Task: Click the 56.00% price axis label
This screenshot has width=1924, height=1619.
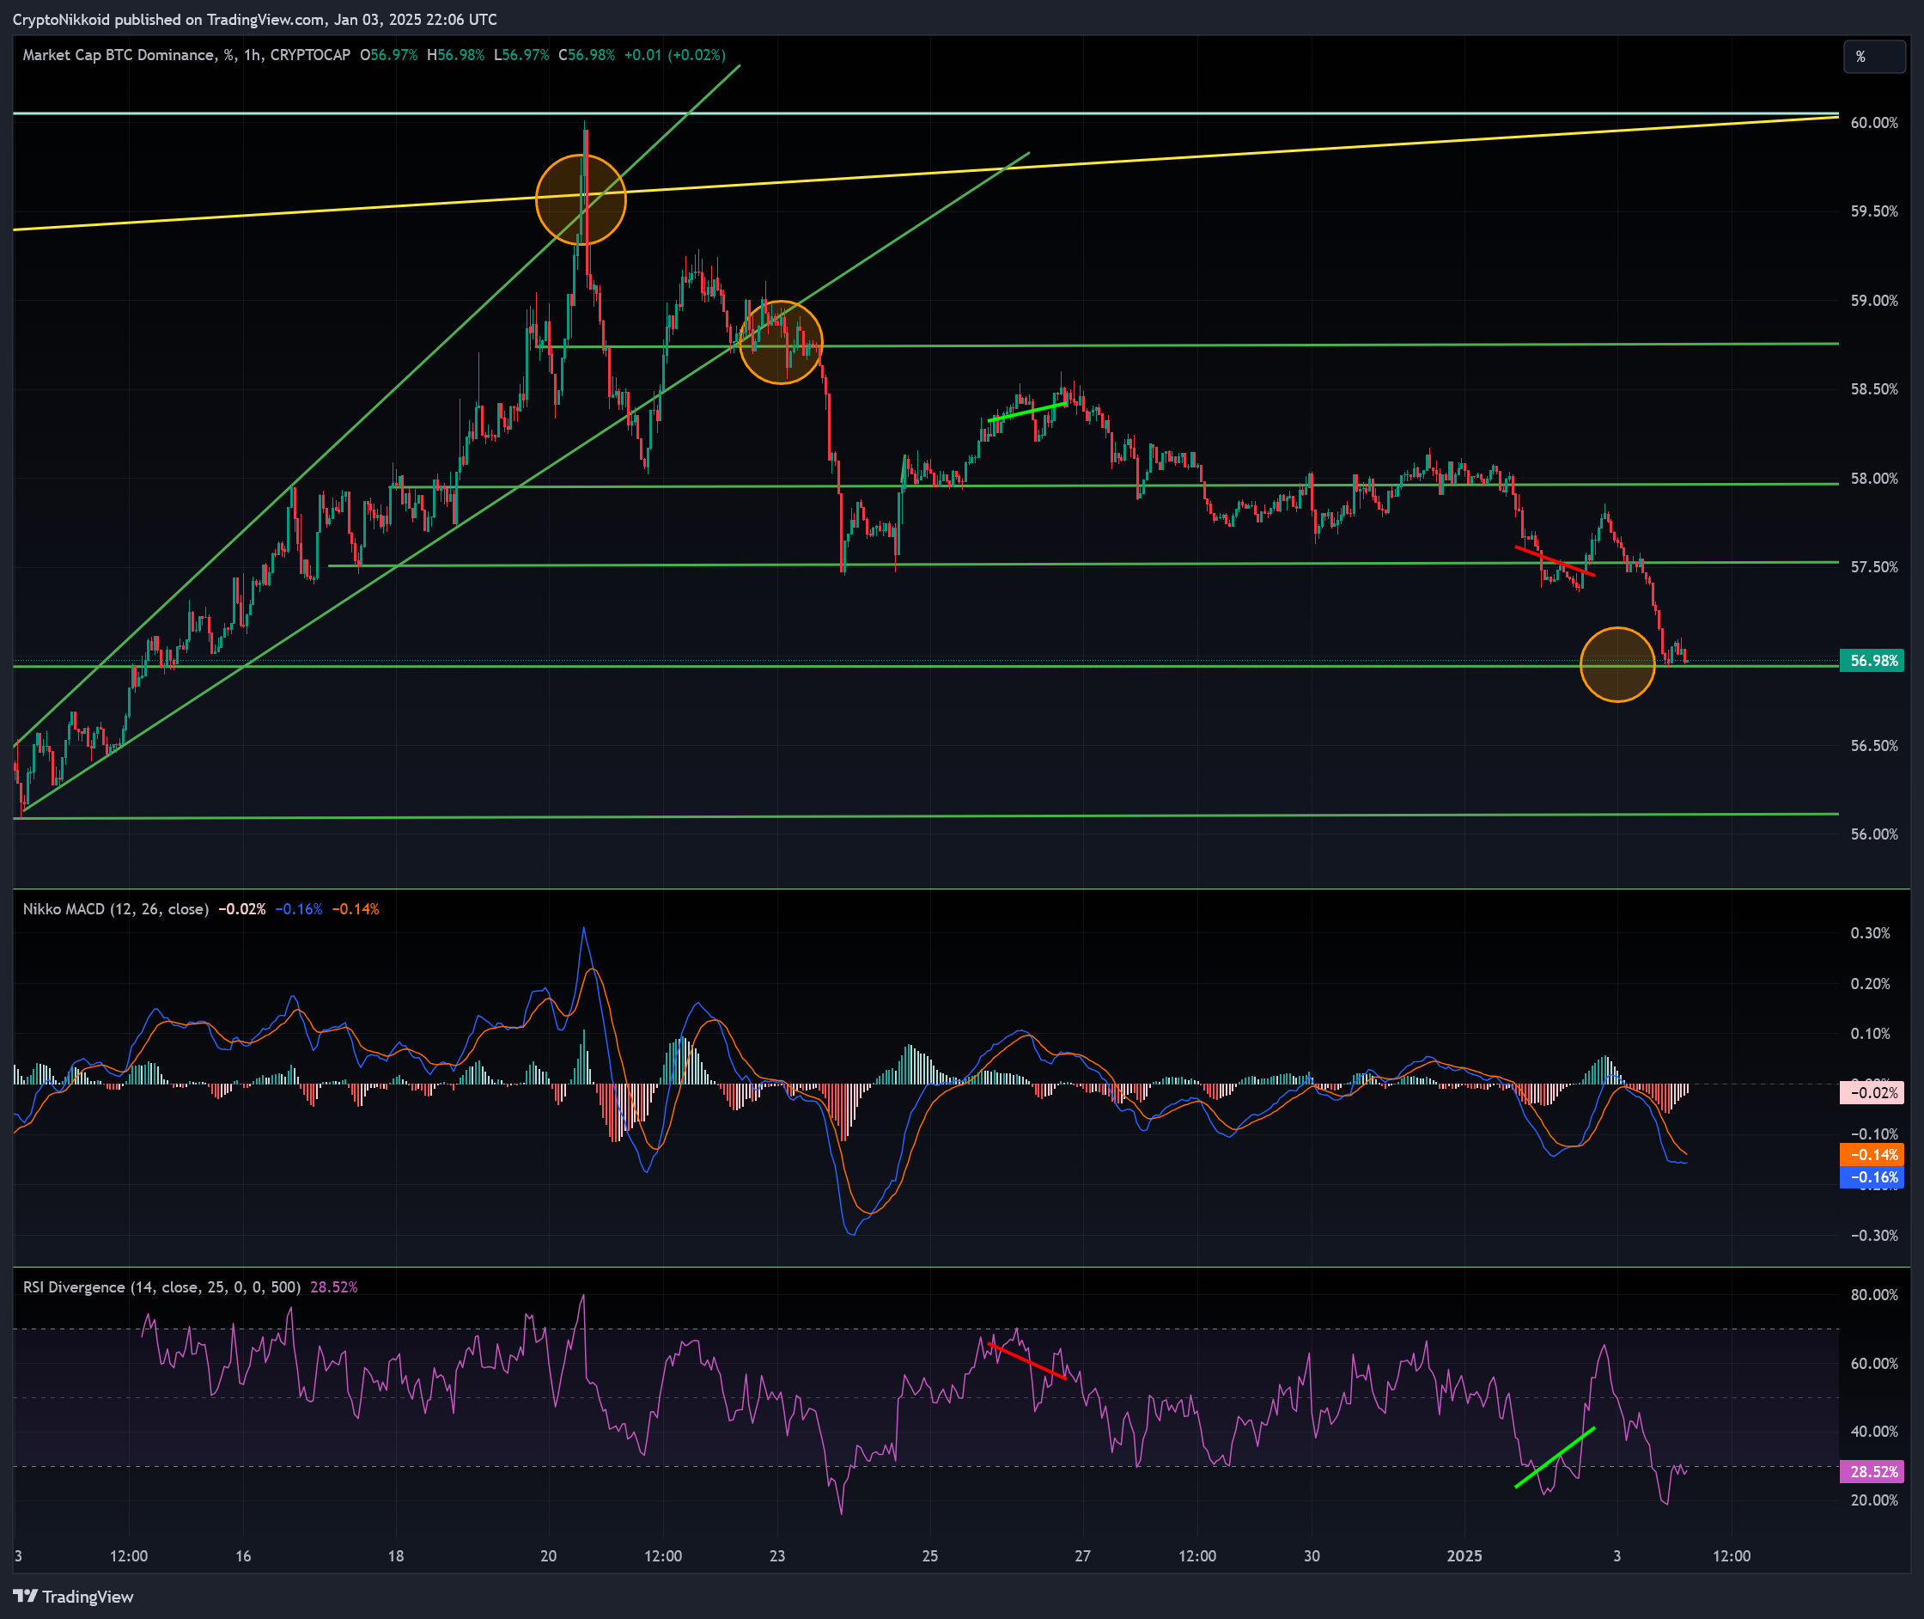Action: point(1873,834)
